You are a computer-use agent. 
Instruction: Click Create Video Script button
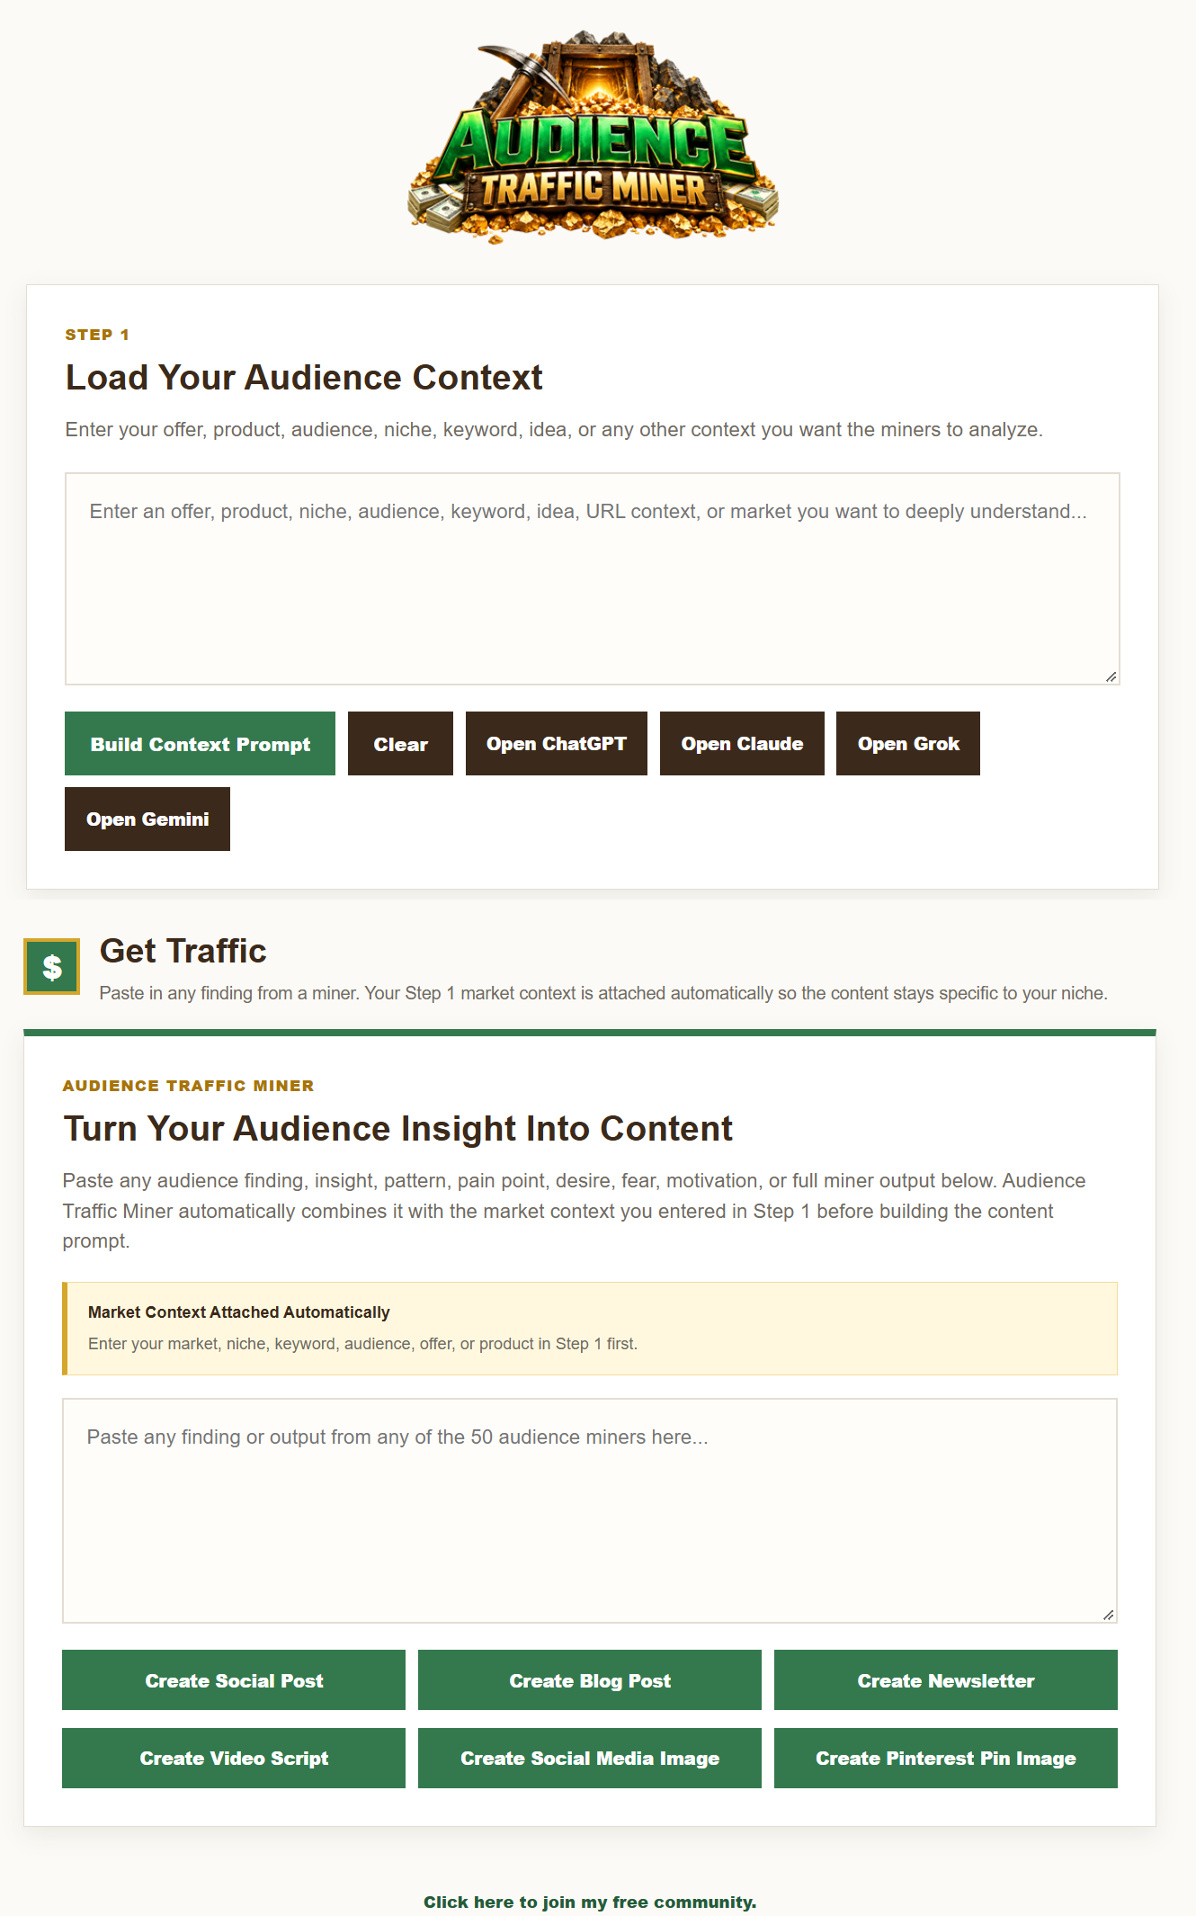[x=234, y=1759]
